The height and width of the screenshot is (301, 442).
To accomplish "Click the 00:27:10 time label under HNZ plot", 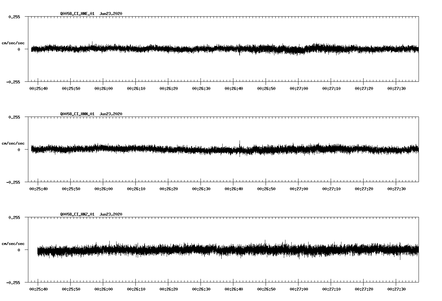I will pyautogui.click(x=331, y=289).
